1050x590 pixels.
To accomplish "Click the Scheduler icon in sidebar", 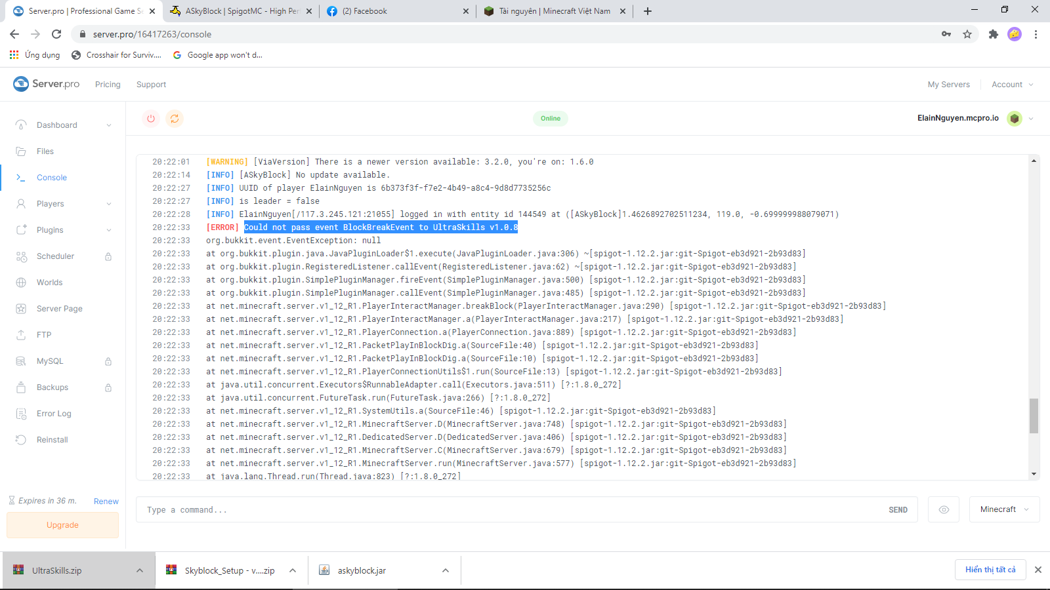I will [x=21, y=256].
